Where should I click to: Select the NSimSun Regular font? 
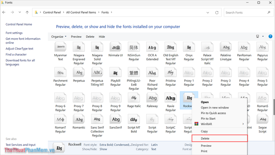tap(134, 52)
